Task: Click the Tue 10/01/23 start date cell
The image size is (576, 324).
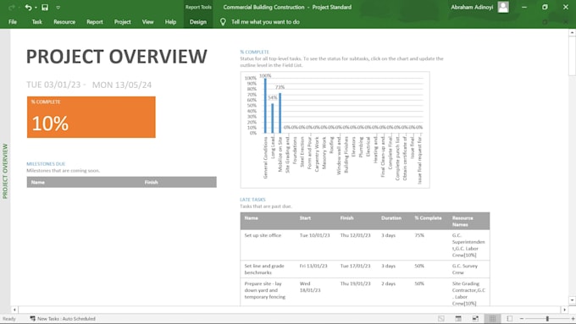Action: [315, 235]
